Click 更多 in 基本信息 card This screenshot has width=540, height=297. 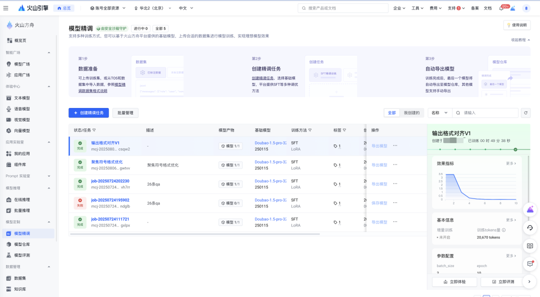pyautogui.click(x=511, y=220)
